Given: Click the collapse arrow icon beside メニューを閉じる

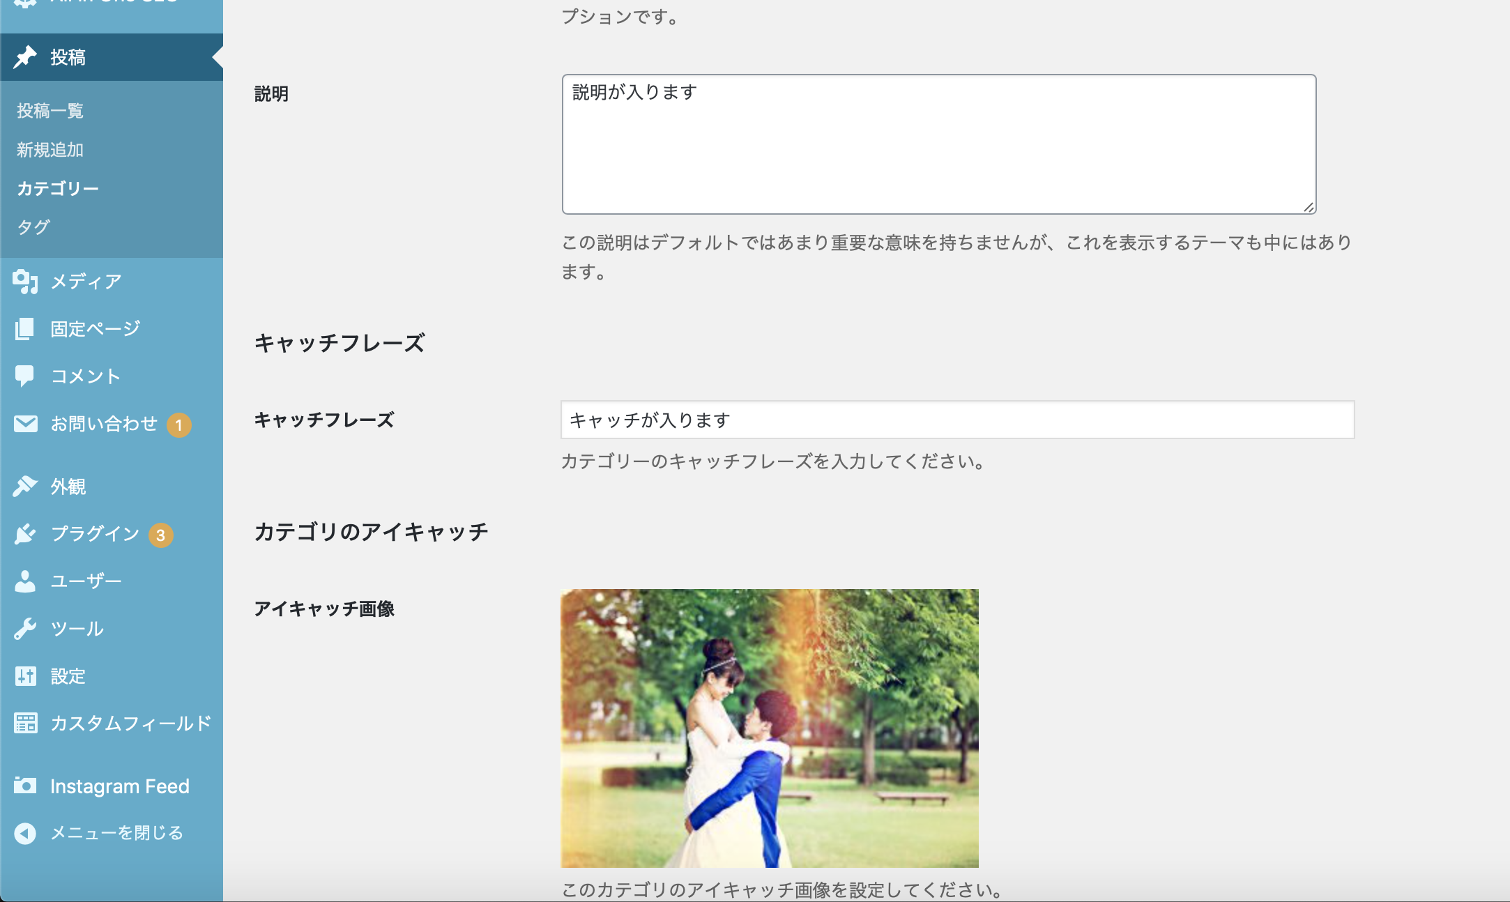Looking at the screenshot, I should [25, 834].
